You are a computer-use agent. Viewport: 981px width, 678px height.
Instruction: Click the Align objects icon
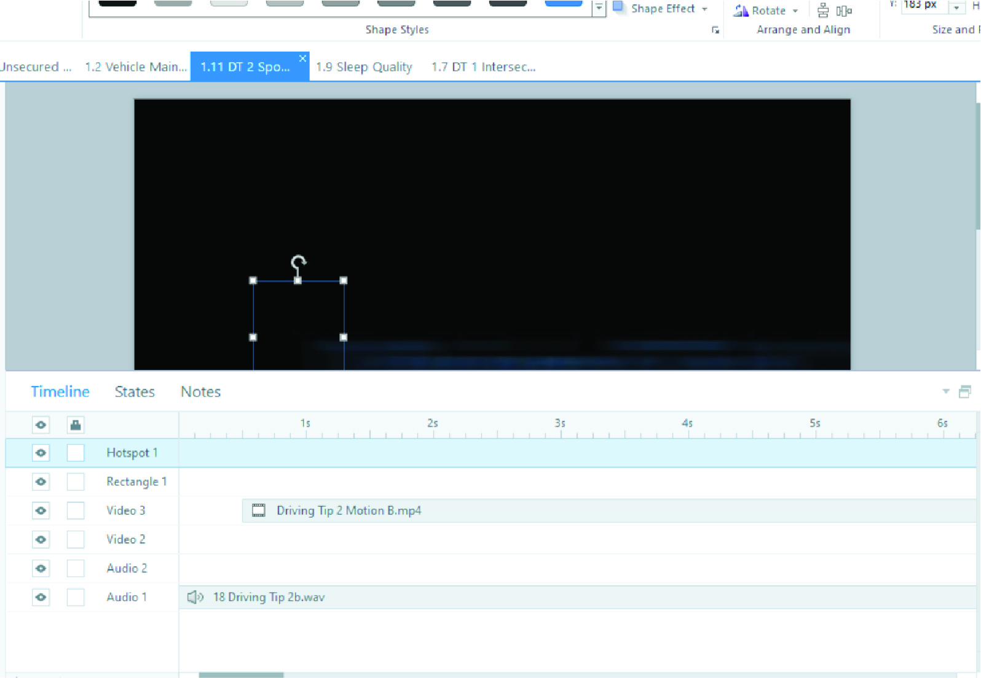point(823,10)
